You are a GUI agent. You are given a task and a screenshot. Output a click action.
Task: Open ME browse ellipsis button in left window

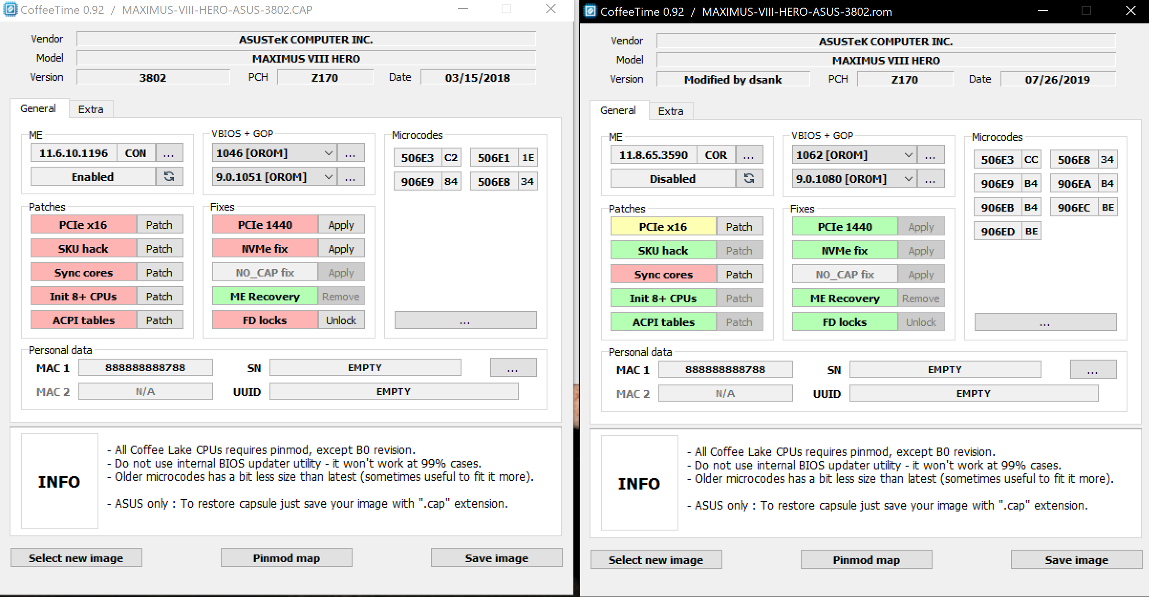click(x=169, y=153)
